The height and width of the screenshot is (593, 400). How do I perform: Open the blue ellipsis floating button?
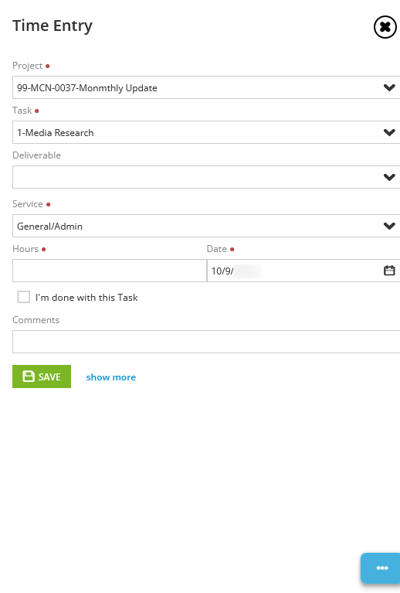point(381,568)
